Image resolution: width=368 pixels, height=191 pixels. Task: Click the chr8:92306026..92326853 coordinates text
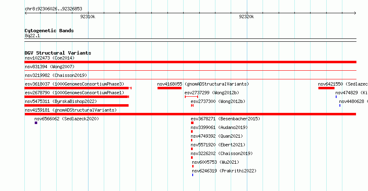(x=53, y=9)
